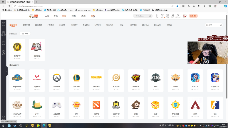Select the 正能量 category tab
Image resolution: width=228 pixels, height=128 pixels.
click(x=169, y=25)
